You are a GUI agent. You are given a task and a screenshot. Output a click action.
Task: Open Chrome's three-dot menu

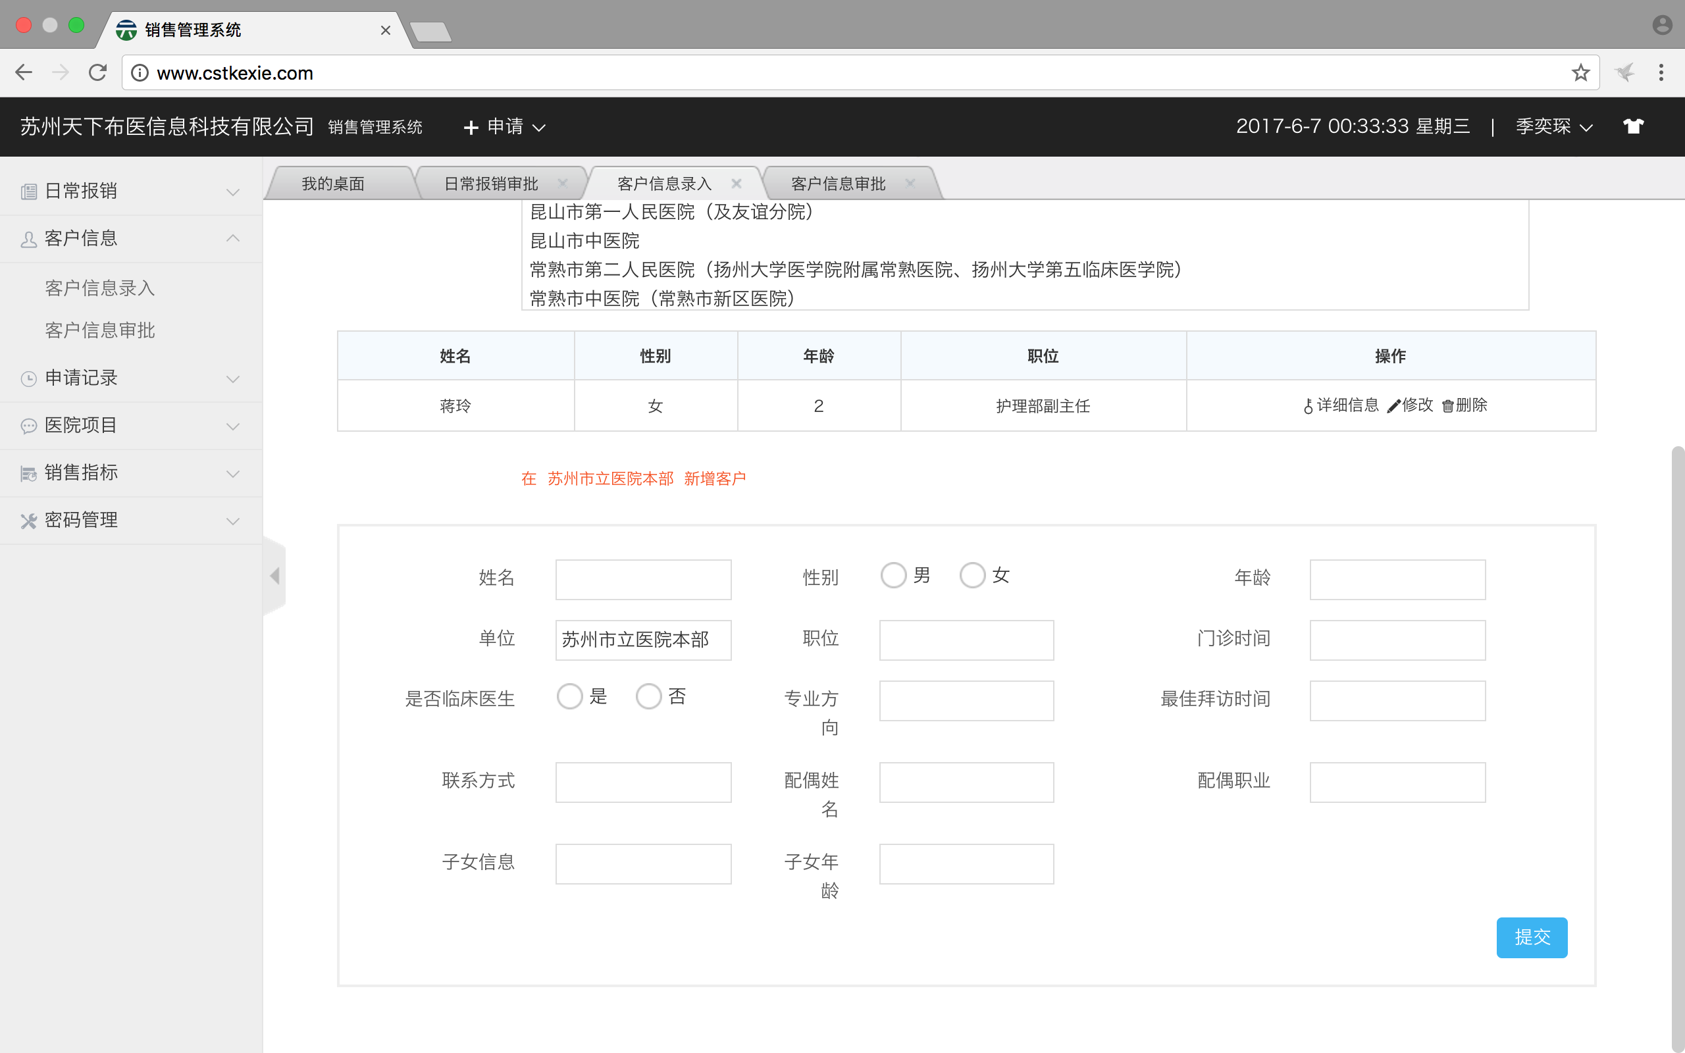[1661, 72]
